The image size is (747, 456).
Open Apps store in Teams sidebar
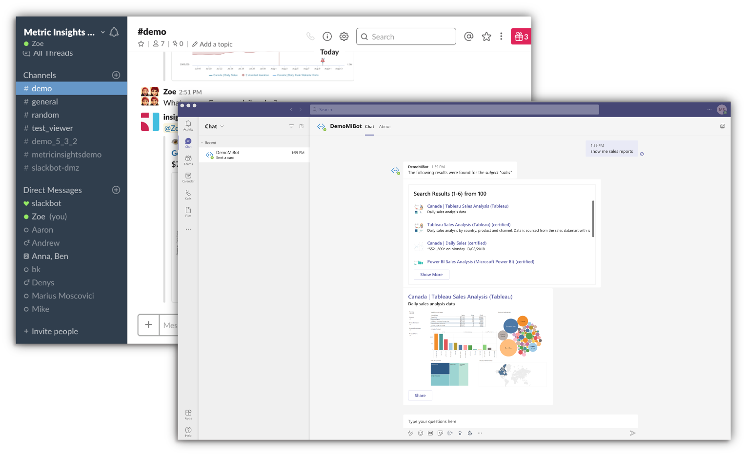click(188, 415)
